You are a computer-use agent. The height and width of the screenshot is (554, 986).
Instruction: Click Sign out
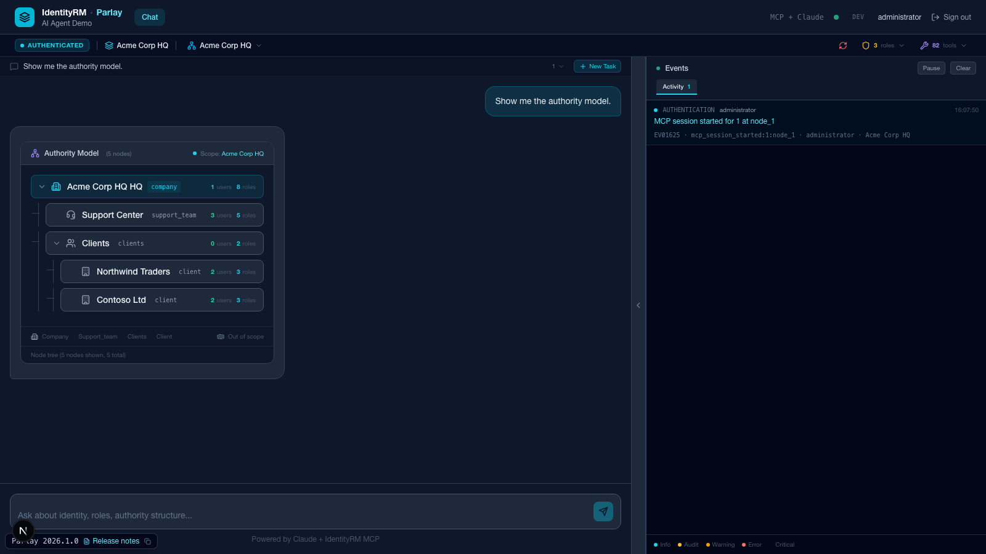click(951, 17)
